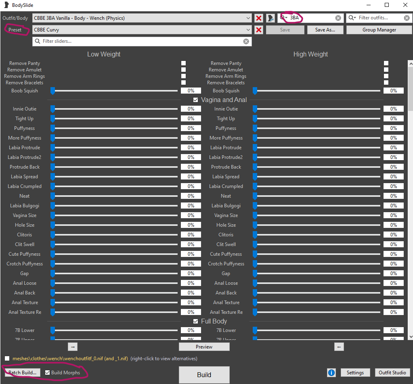Click the meshes\clothes\wench output path text

point(70,359)
